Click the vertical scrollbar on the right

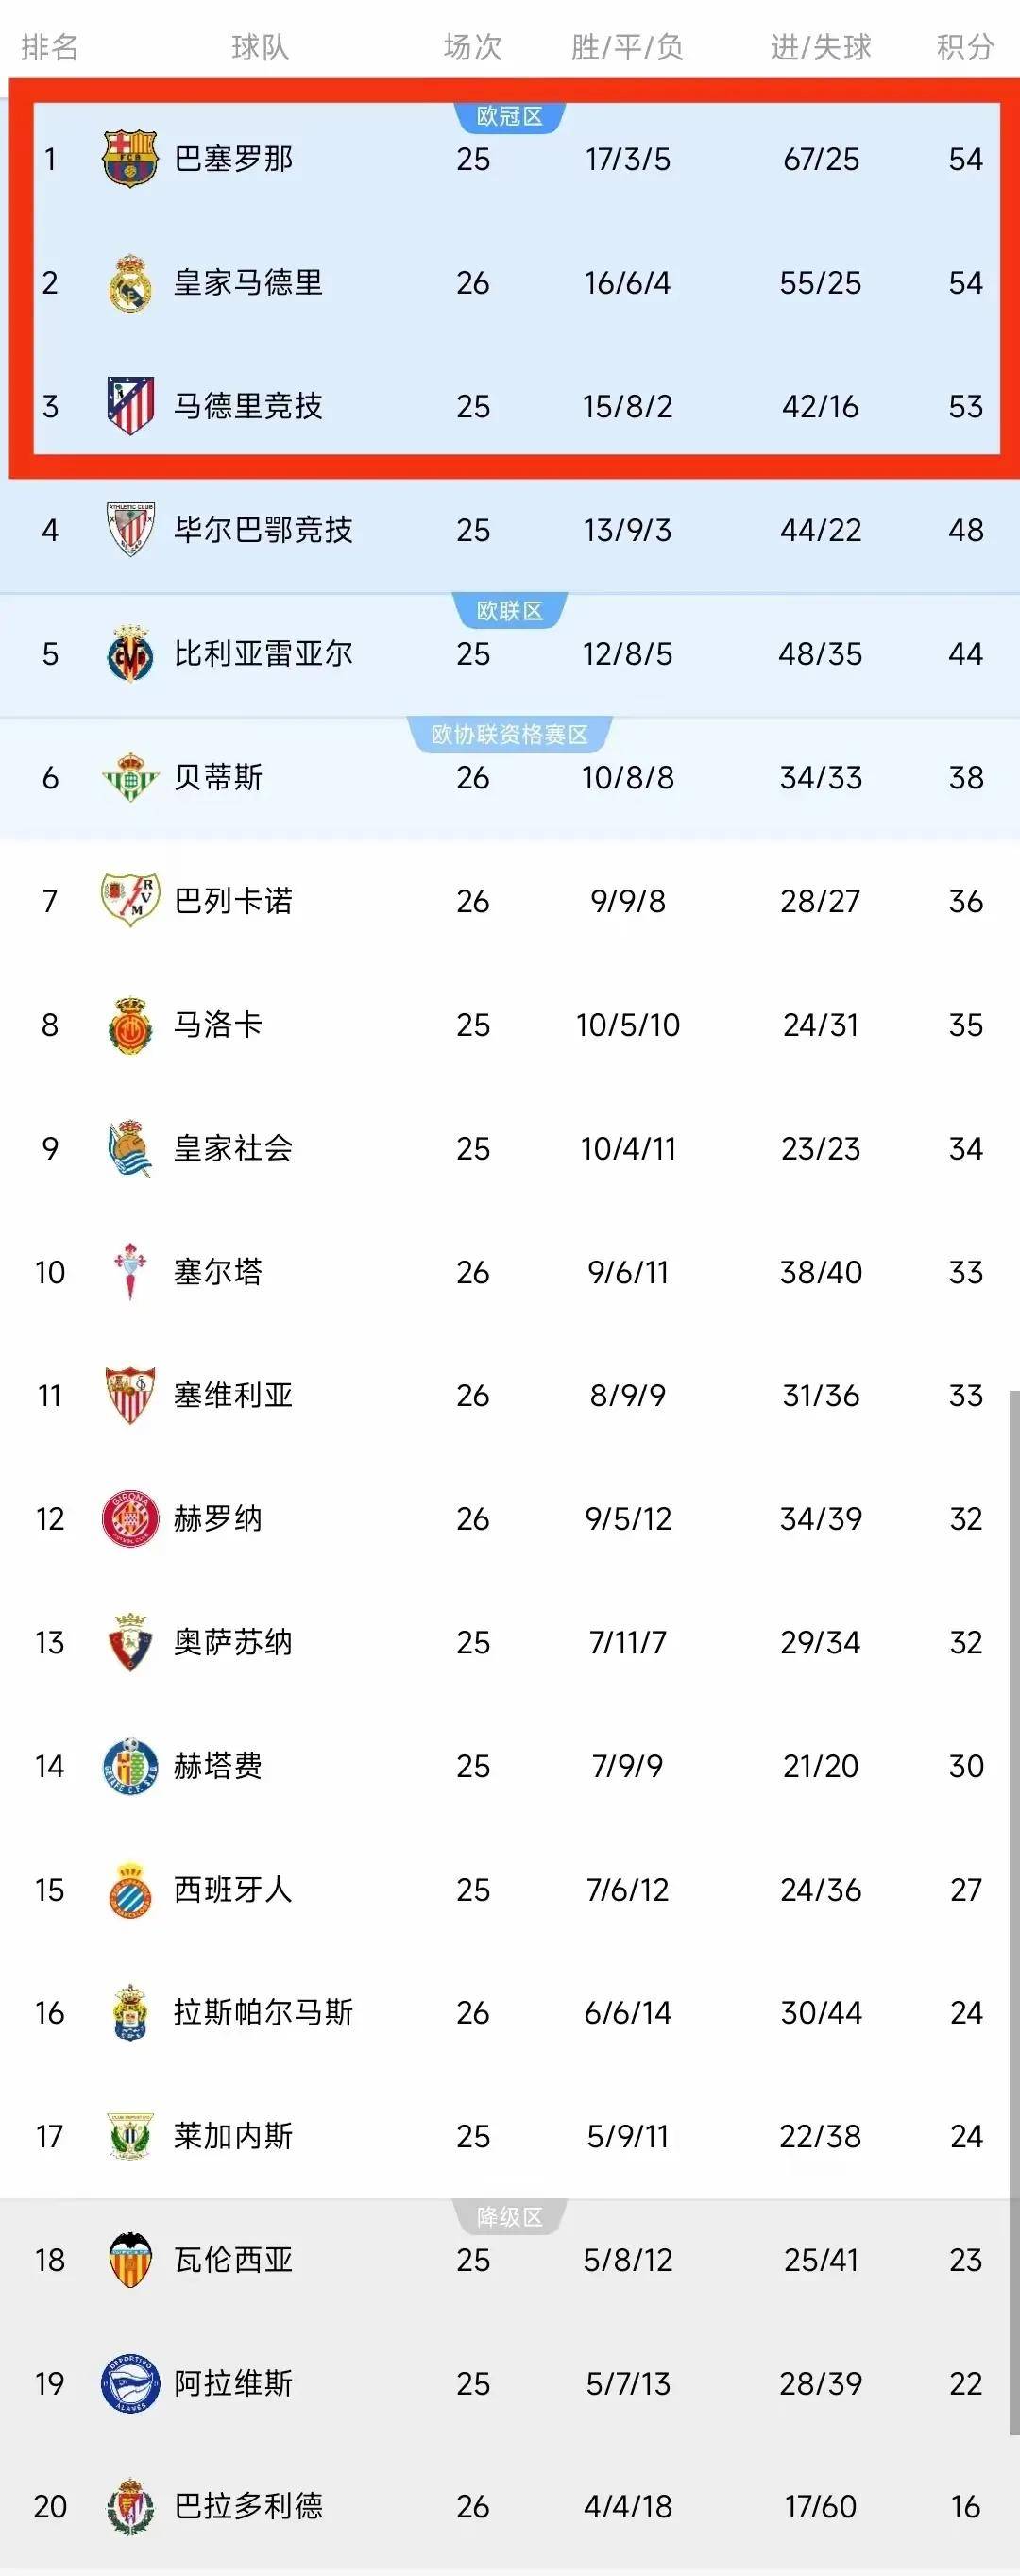[x=1014, y=1900]
